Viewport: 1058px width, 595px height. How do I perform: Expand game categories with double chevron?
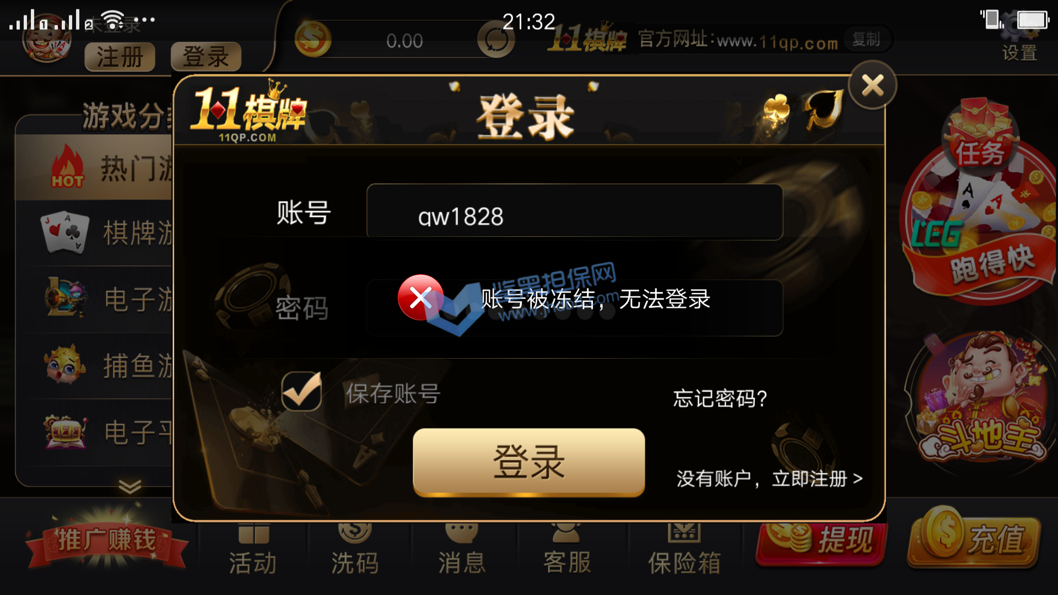130,486
